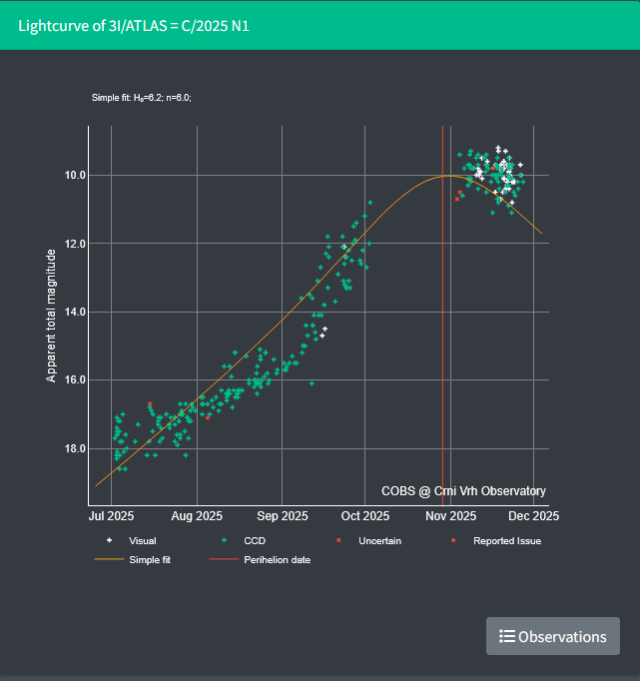Click the list icon in Observations button

point(506,636)
